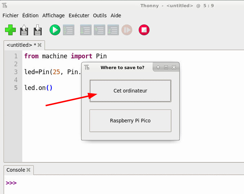Choose Raspberry Pi Pico as save location
This screenshot has height=194, width=244.
pyautogui.click(x=130, y=121)
